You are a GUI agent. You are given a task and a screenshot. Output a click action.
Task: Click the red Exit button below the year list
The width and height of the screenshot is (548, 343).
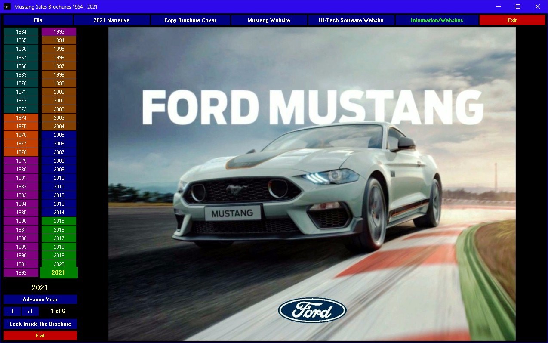coord(40,336)
